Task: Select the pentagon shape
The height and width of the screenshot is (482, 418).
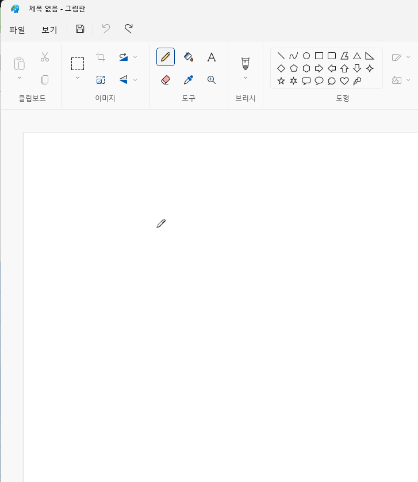Action: click(x=294, y=68)
